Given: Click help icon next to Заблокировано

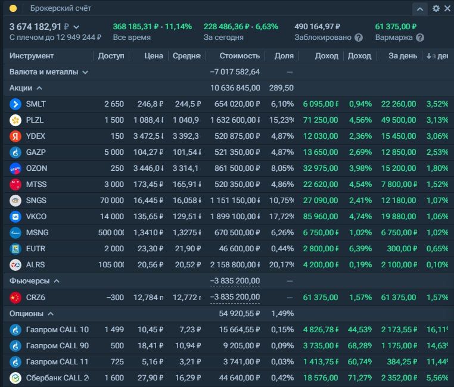Looking at the screenshot, I should (x=359, y=38).
